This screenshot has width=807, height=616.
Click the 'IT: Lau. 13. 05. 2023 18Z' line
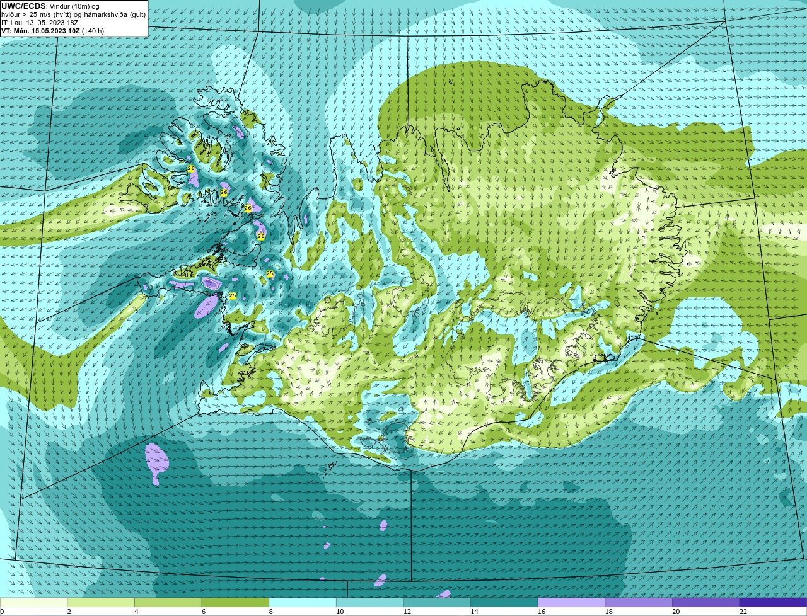pyautogui.click(x=40, y=23)
